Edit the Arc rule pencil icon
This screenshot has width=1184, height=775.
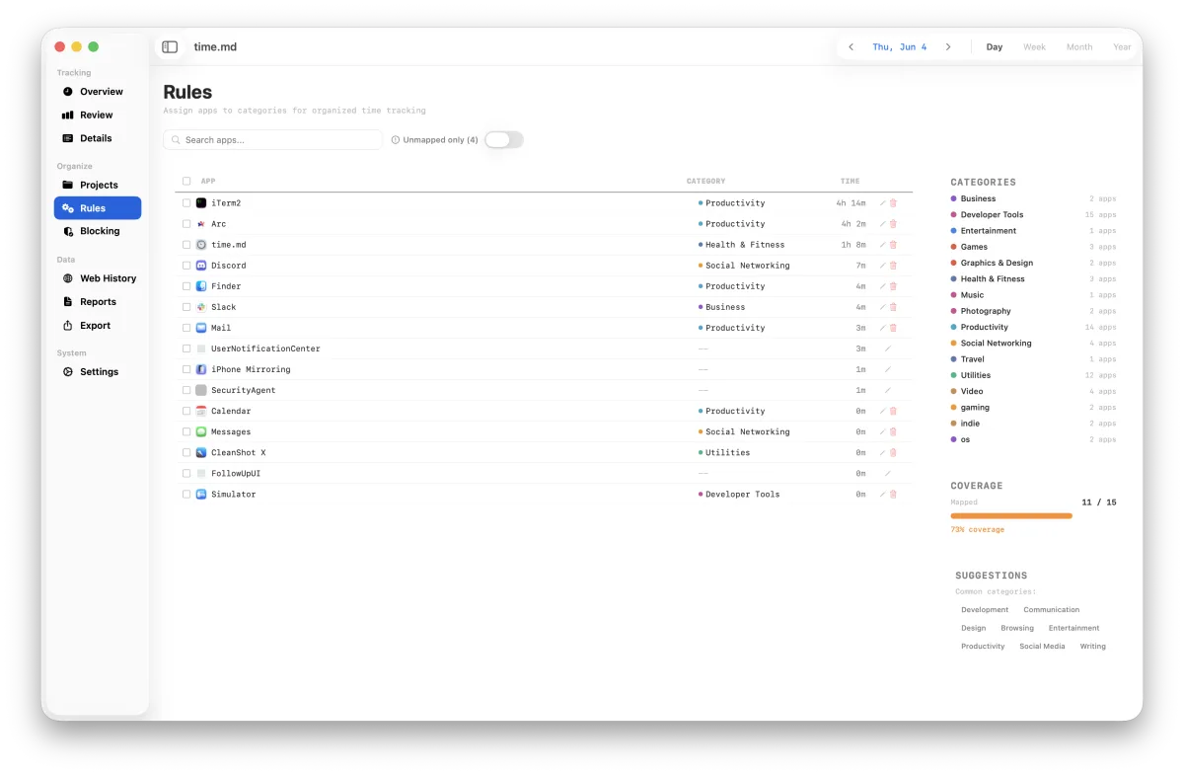coord(883,224)
